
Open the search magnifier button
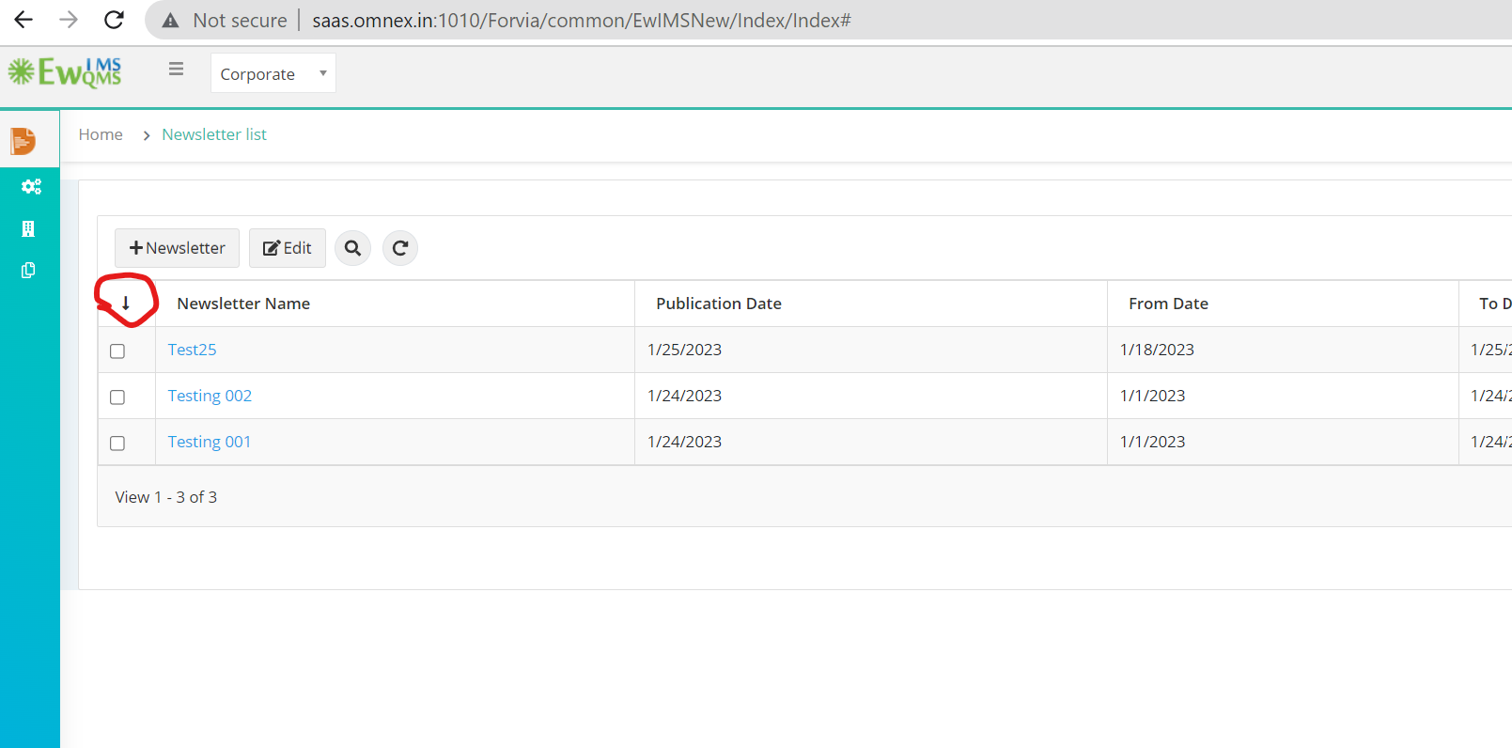(352, 248)
